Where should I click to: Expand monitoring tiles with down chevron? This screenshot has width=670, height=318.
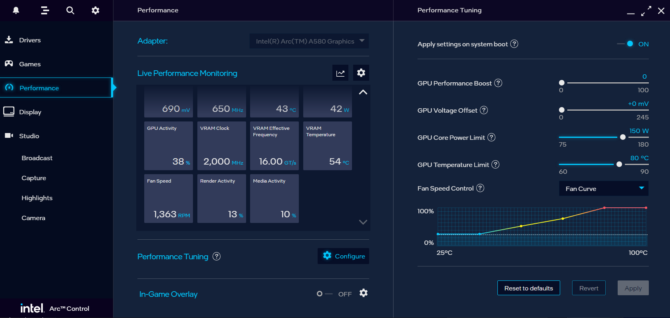pyautogui.click(x=363, y=222)
